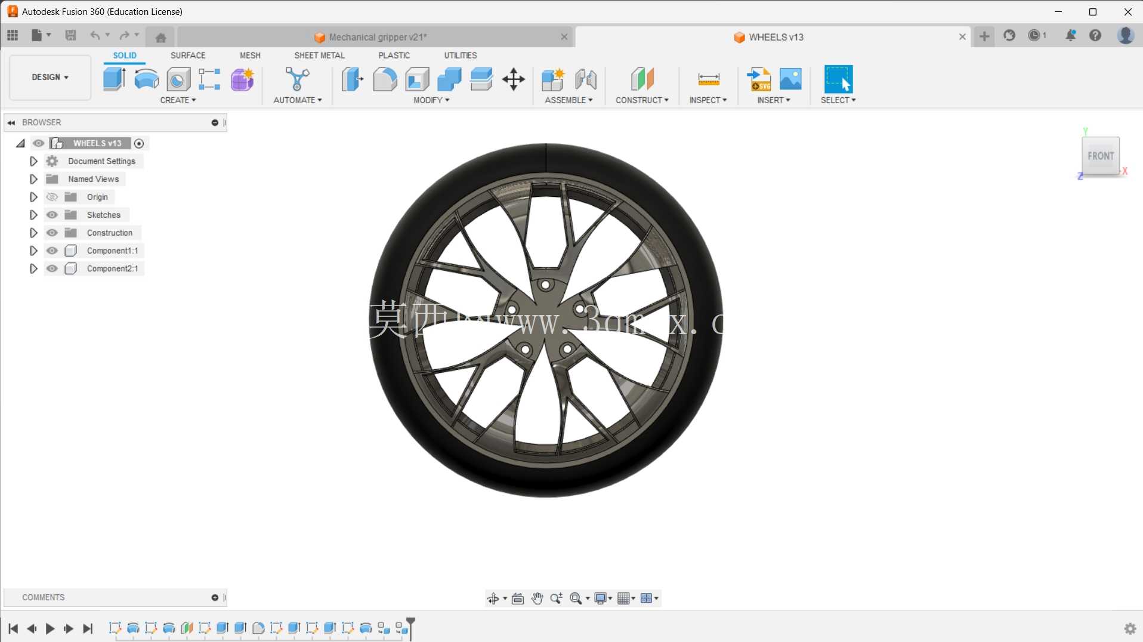Open the CONSTRUCT dropdown menu
This screenshot has height=642, width=1143.
pyautogui.click(x=642, y=100)
